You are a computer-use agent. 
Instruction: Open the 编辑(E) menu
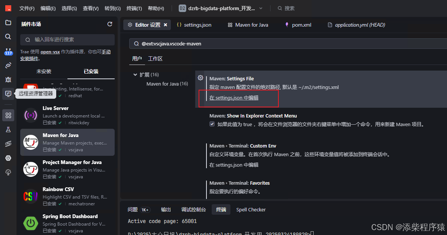48,8
